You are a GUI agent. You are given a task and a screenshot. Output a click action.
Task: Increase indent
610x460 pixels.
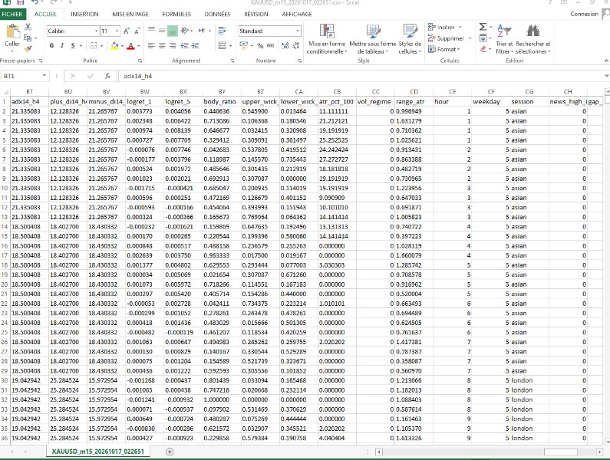tap(196, 46)
